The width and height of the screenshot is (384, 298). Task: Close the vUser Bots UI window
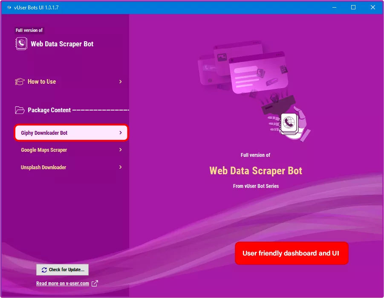(x=373, y=7)
